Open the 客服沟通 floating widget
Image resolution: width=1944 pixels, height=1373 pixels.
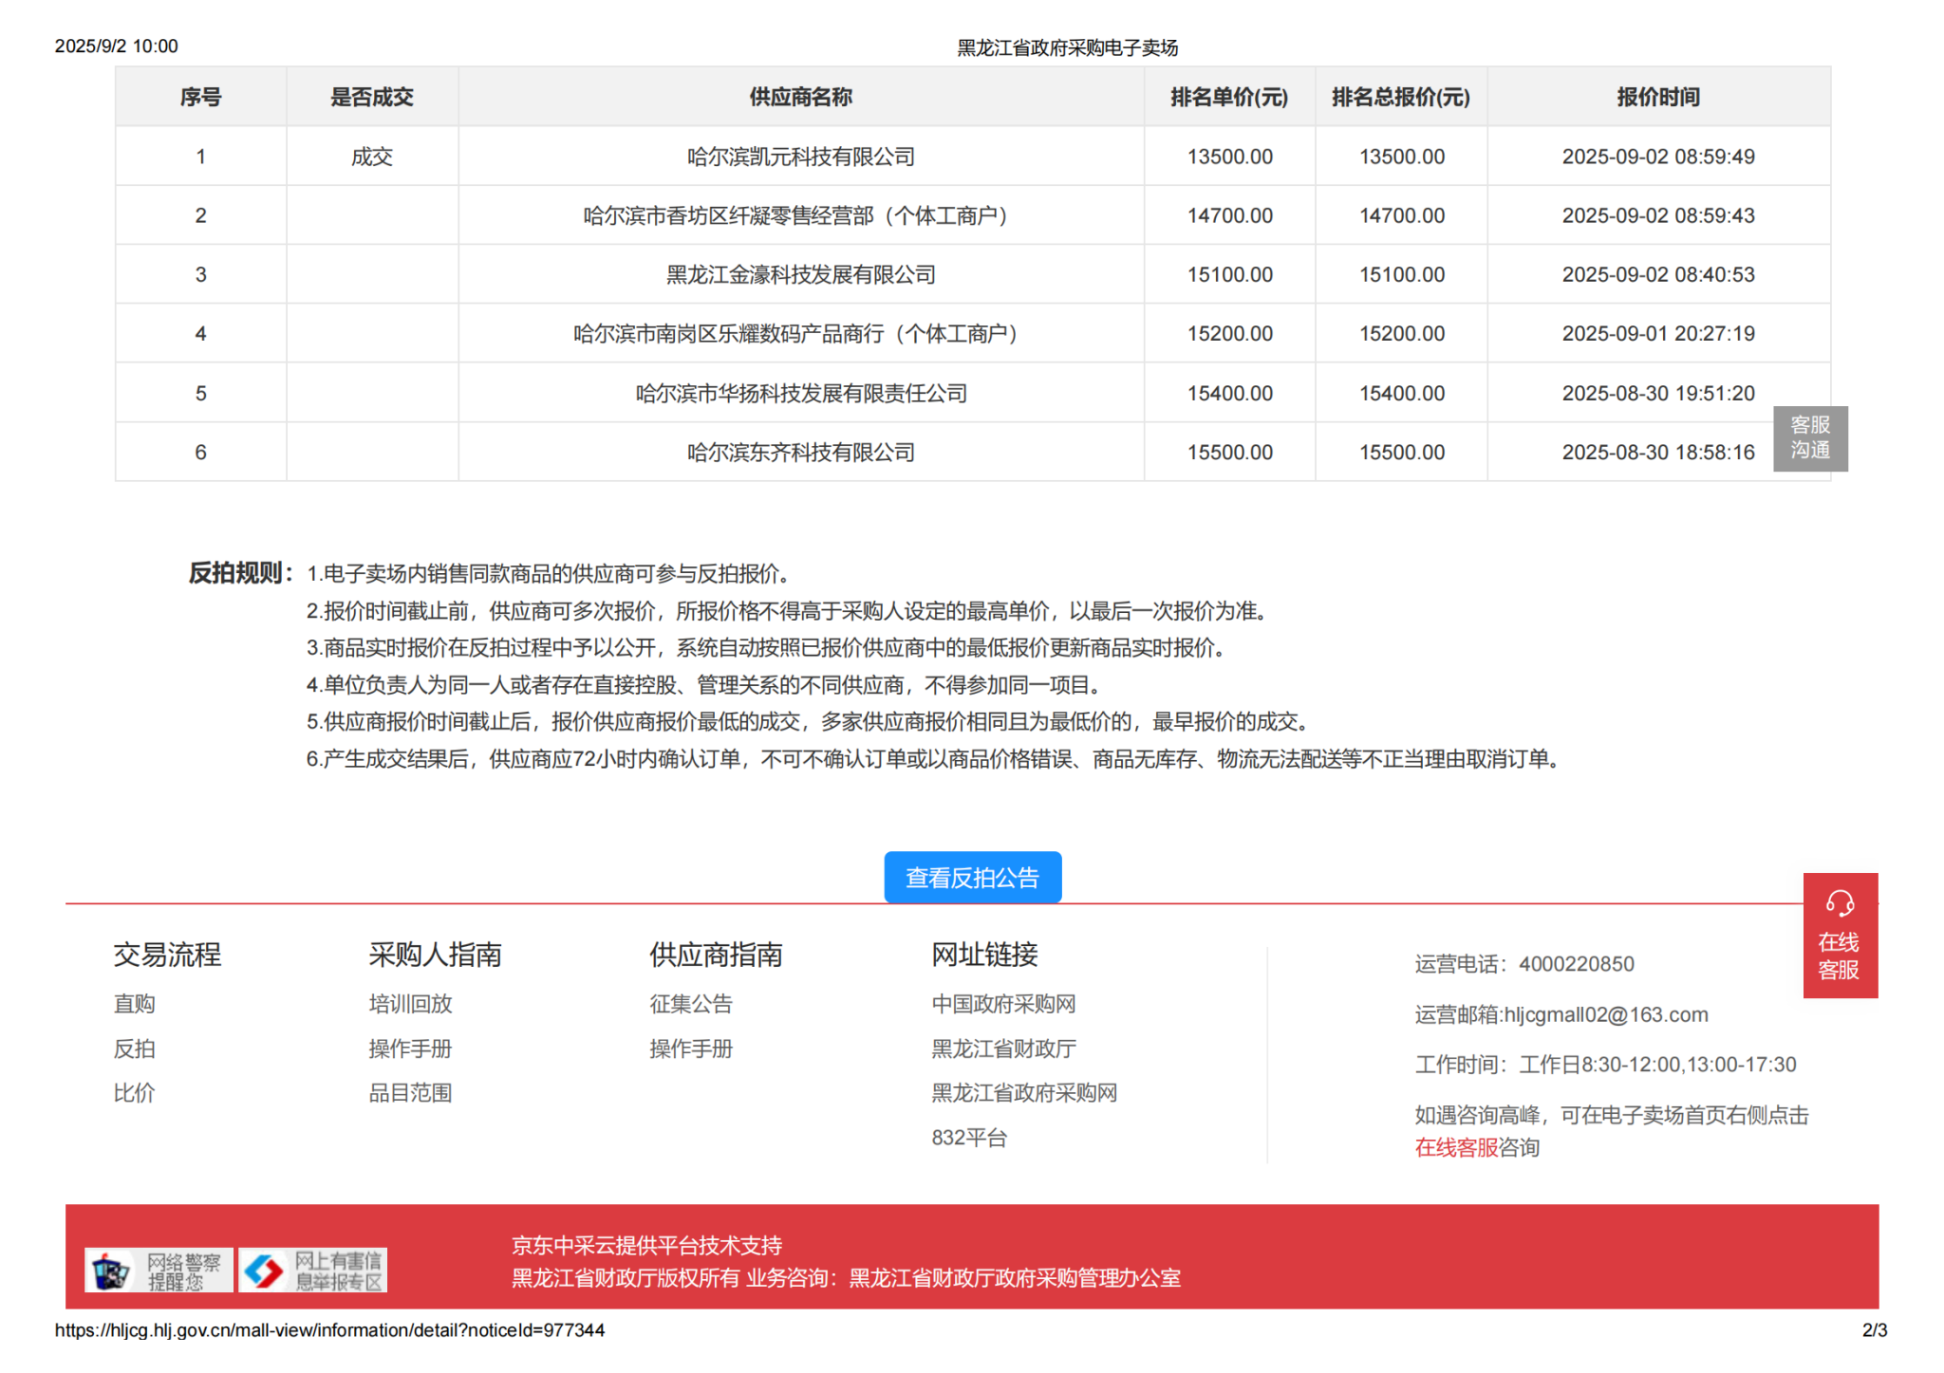click(1809, 437)
